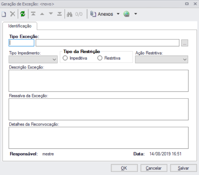Screen dimensions: 199x175
Task: Delete the record using the X toolbar icon
Action: (12, 14)
